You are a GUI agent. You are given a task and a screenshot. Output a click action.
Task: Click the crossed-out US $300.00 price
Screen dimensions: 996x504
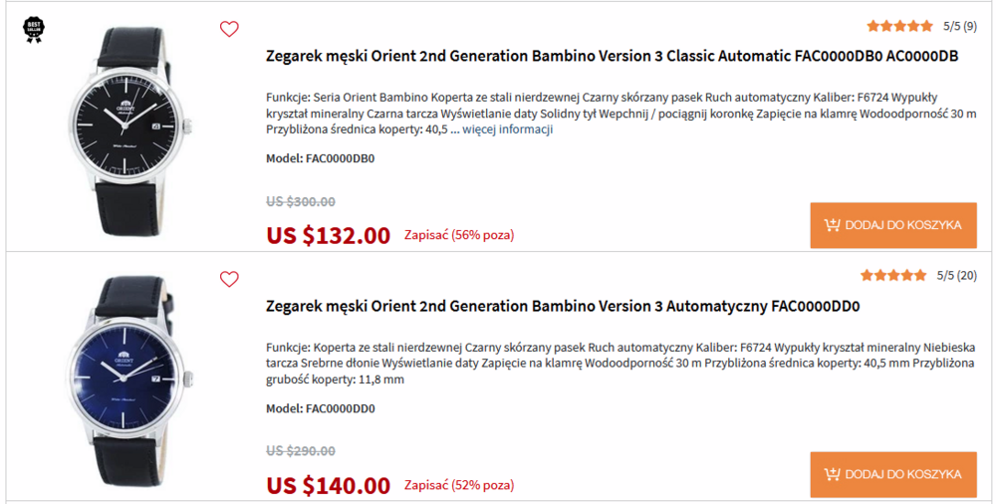[300, 201]
